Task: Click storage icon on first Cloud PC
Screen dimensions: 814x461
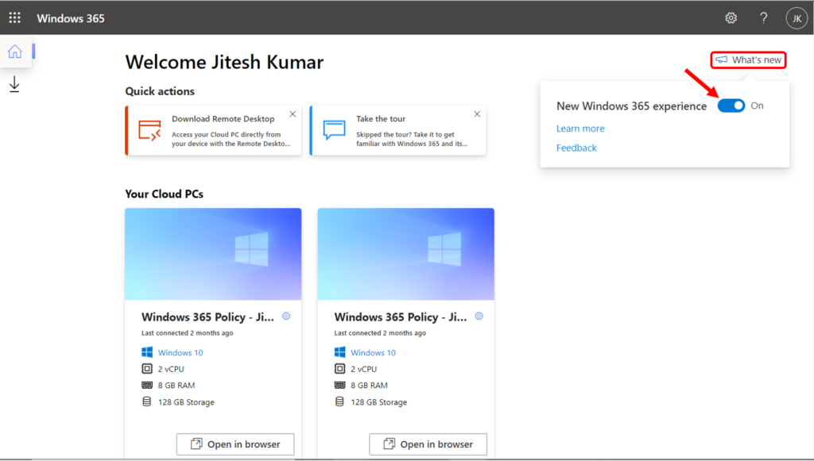Action: click(x=147, y=402)
